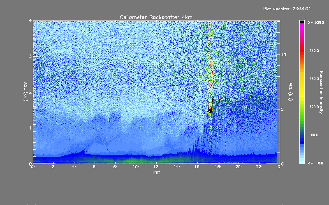This screenshot has width=329, height=205.
Task: Select the '<= 0.0' colorbar value
Action: coord(316,163)
